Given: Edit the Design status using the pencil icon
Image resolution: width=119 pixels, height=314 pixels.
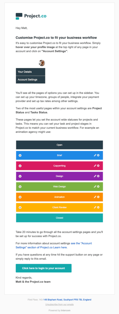Looking at the screenshot, I should pyautogui.click(x=95, y=176).
